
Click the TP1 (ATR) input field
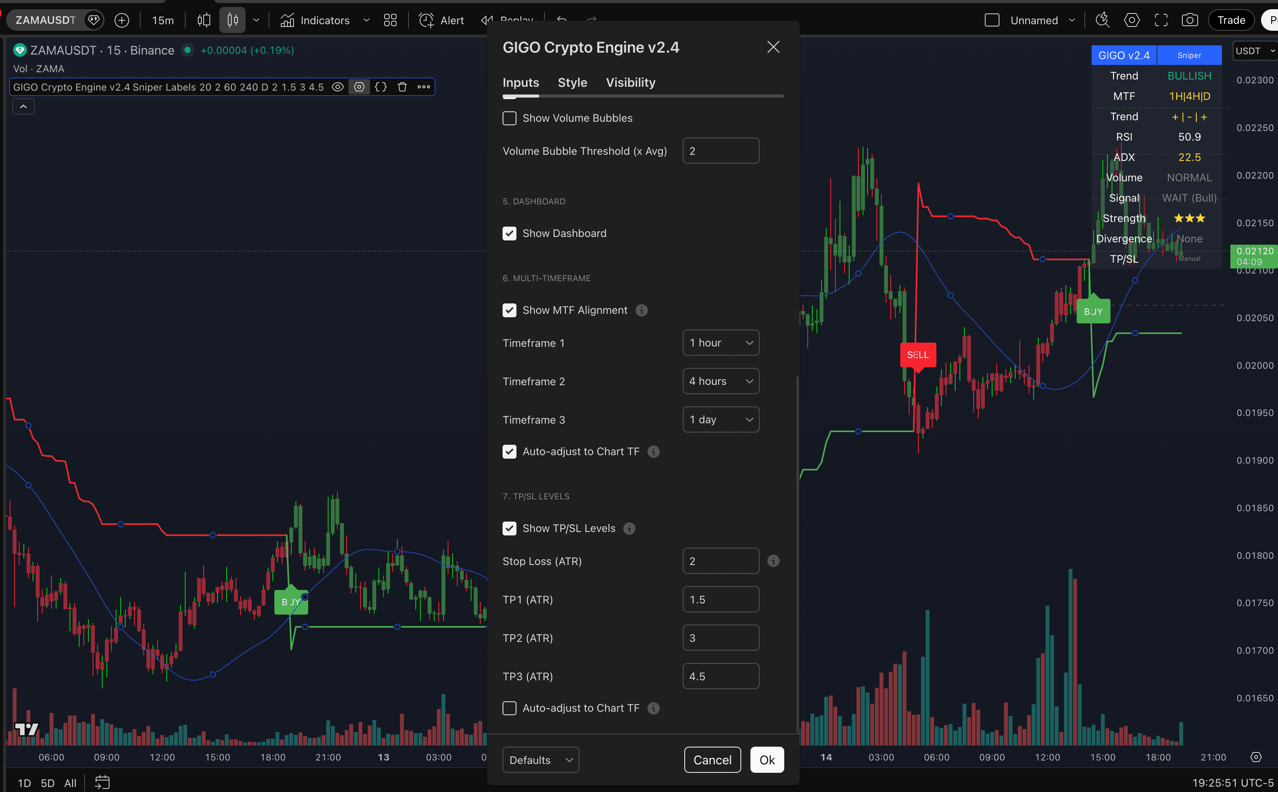coord(720,599)
